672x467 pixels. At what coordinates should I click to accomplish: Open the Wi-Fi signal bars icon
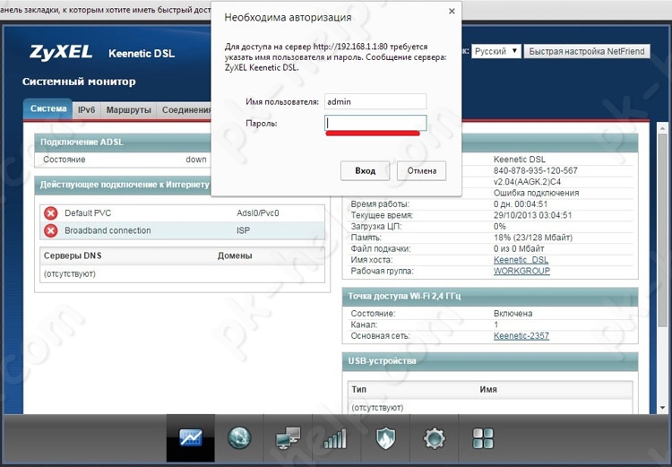click(x=336, y=438)
